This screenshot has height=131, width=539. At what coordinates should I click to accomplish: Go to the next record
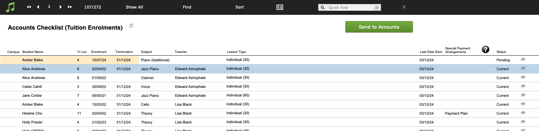click(x=60, y=7)
